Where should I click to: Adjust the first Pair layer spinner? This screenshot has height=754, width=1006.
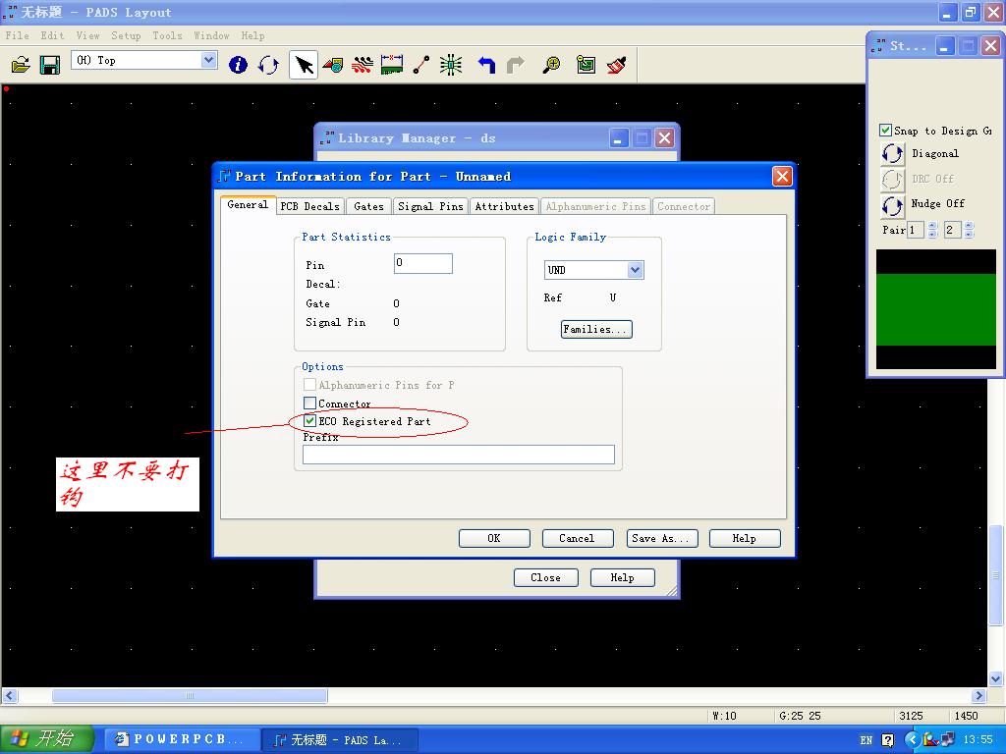click(x=933, y=230)
